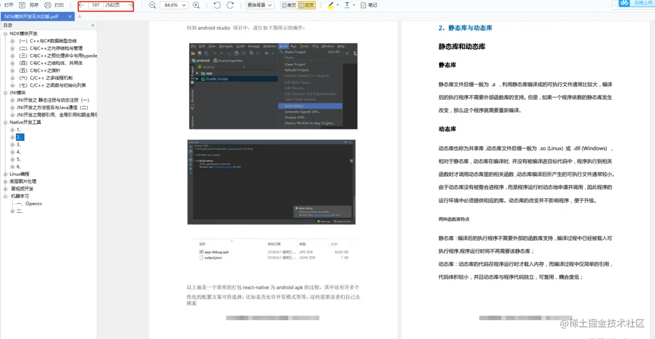Collapse the Native开发工具 tree node
This screenshot has width=655, height=339.
[5, 122]
